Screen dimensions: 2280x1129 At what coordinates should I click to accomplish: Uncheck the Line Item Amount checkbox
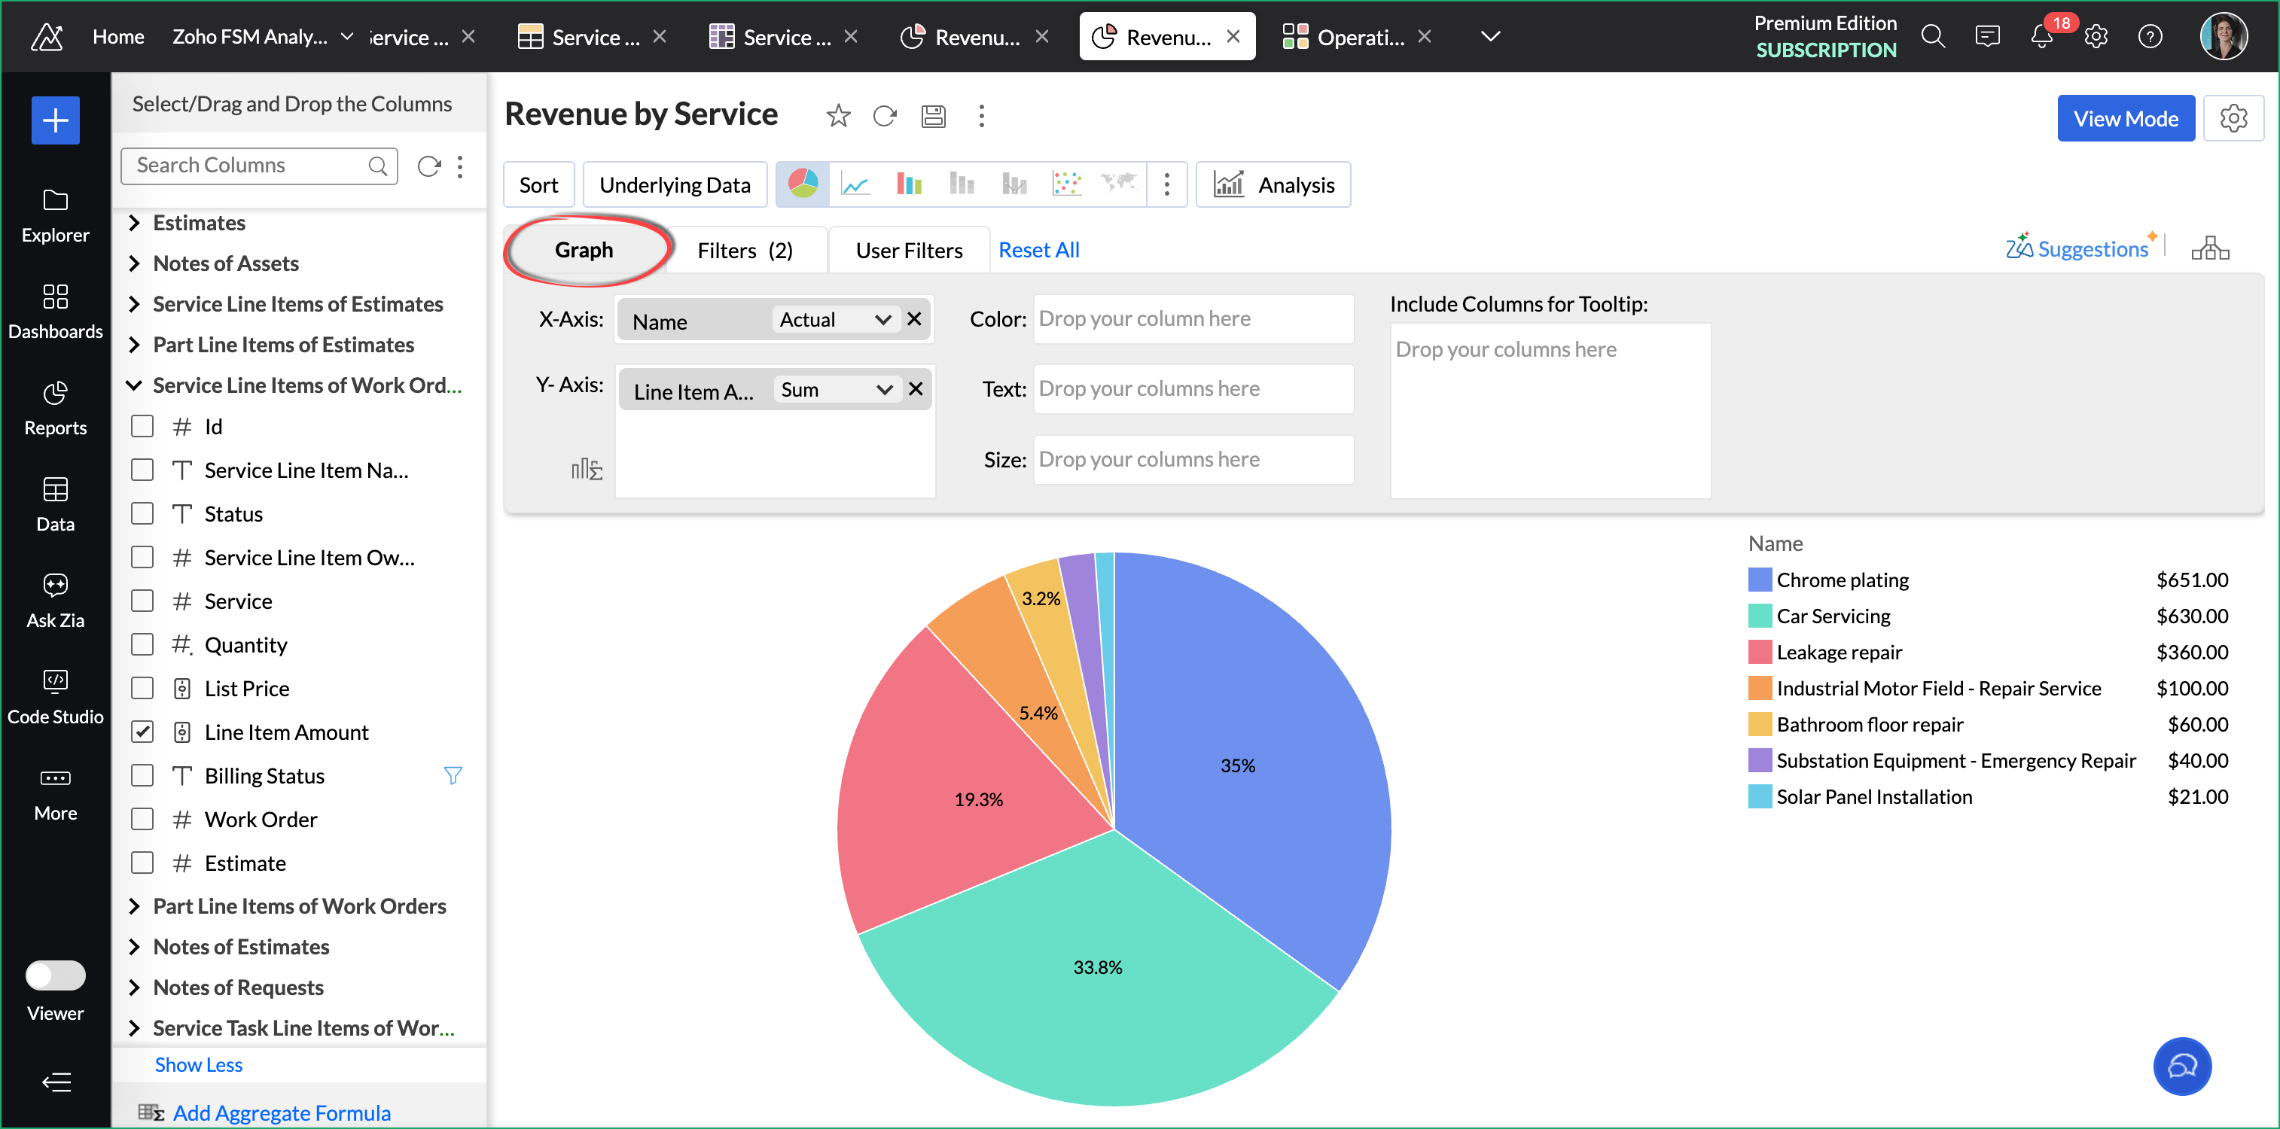click(x=142, y=732)
